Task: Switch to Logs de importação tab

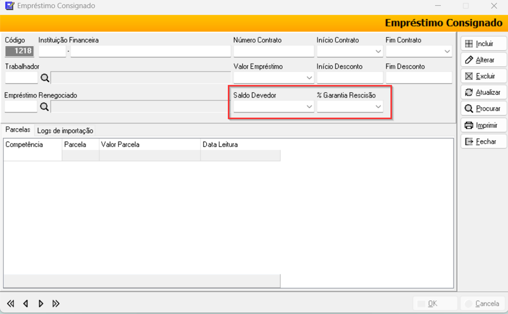Action: click(x=65, y=131)
